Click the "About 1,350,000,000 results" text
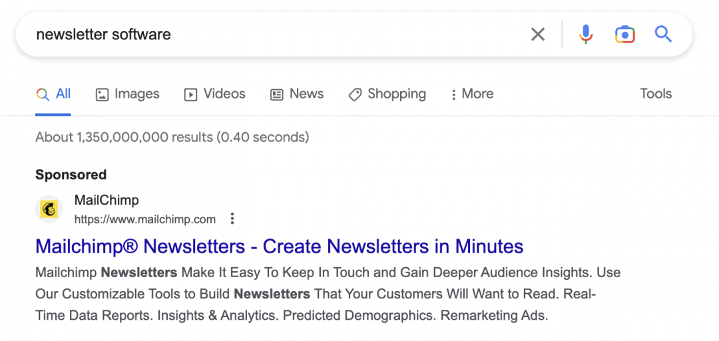The image size is (719, 341). click(x=172, y=138)
